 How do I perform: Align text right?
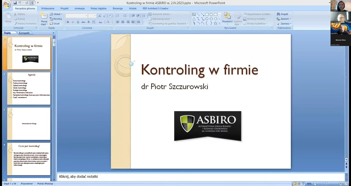[128, 22]
